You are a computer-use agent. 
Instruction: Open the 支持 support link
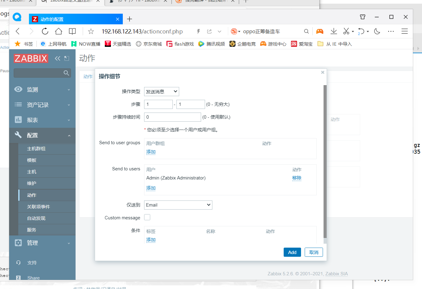coord(32,263)
